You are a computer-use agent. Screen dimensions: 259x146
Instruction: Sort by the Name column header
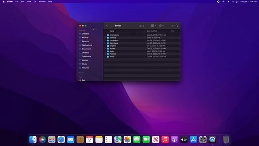(x=112, y=31)
